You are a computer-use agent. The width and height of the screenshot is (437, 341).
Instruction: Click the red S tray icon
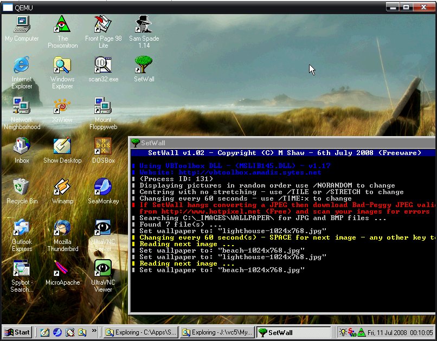pos(352,332)
